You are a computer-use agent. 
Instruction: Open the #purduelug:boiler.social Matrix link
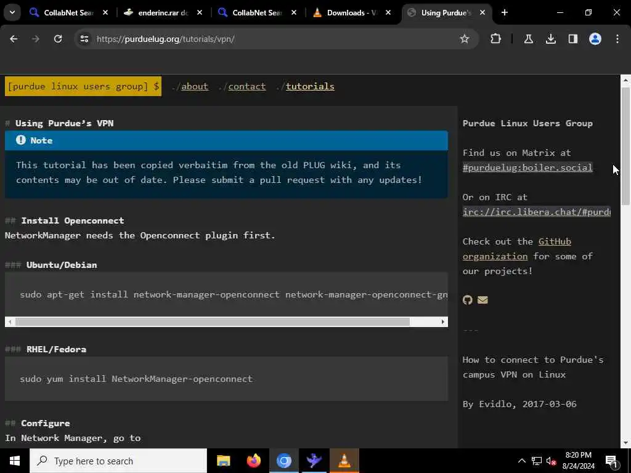[x=527, y=168]
